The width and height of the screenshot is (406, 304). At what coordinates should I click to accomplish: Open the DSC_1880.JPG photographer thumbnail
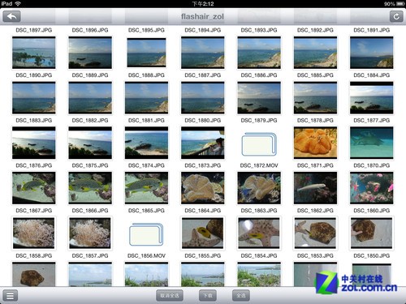203,143
